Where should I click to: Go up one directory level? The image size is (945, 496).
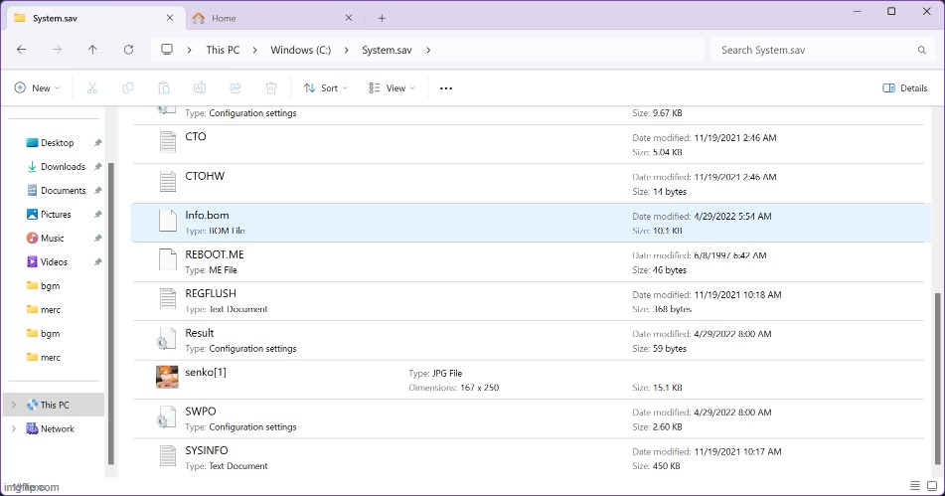(92, 50)
